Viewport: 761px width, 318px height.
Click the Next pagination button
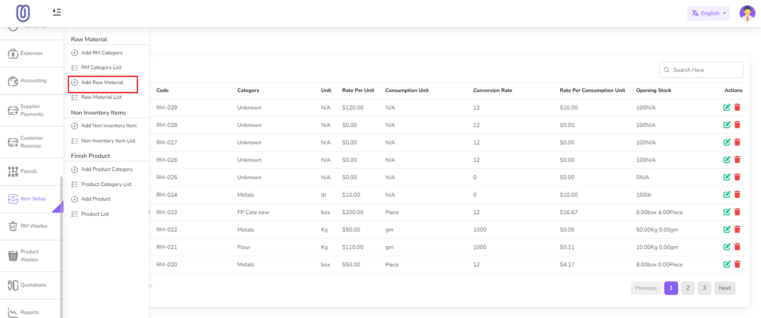point(724,288)
